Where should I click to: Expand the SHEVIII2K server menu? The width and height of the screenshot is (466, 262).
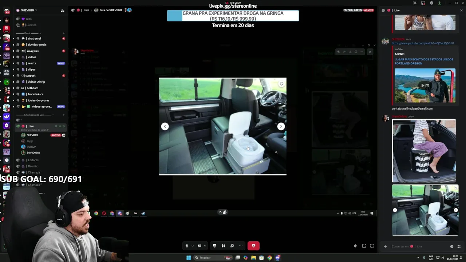28,10
